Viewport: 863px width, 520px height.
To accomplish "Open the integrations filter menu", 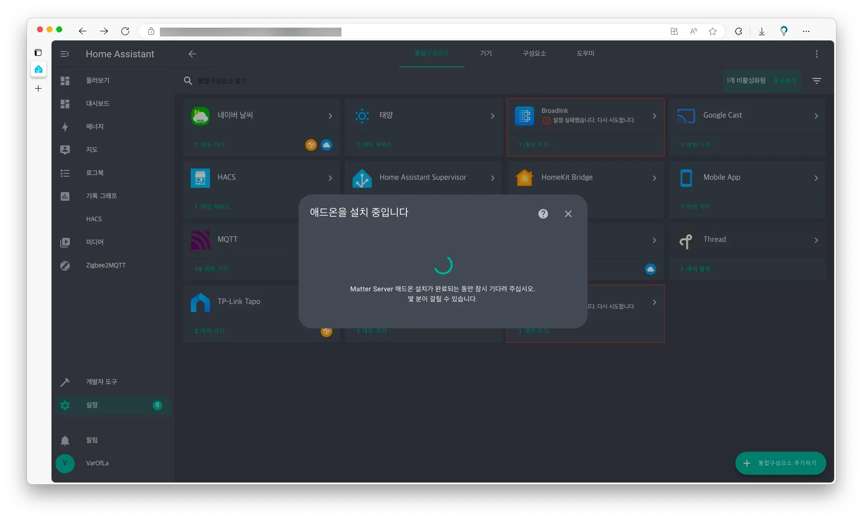I will pos(817,81).
